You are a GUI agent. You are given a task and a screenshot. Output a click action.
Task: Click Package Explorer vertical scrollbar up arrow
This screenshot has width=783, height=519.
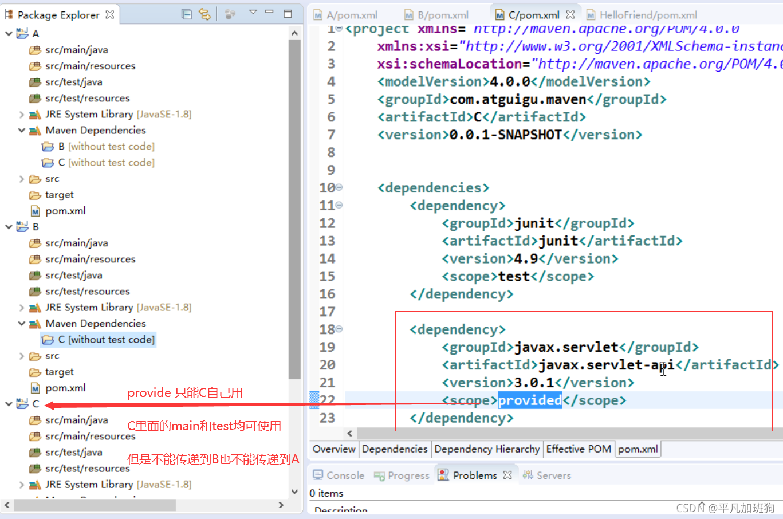point(294,33)
